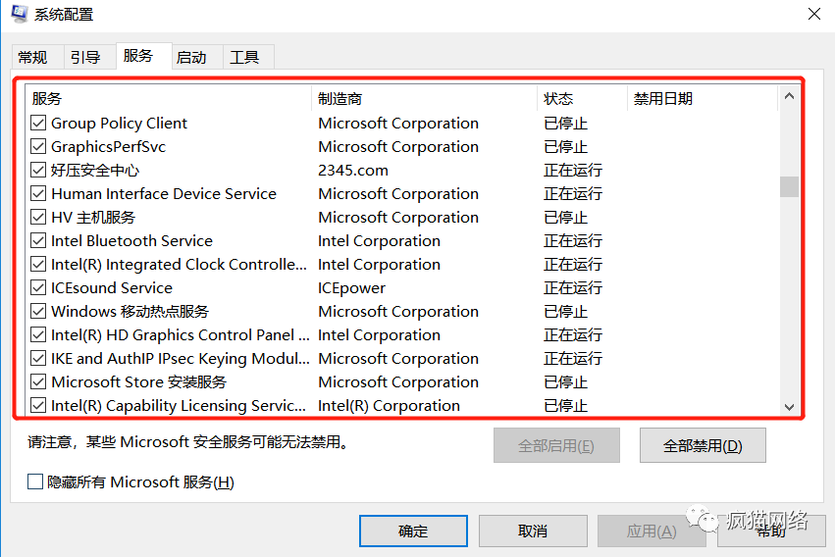
Task: Toggle the HV 主机服务 checkbox
Action: pyautogui.click(x=38, y=217)
